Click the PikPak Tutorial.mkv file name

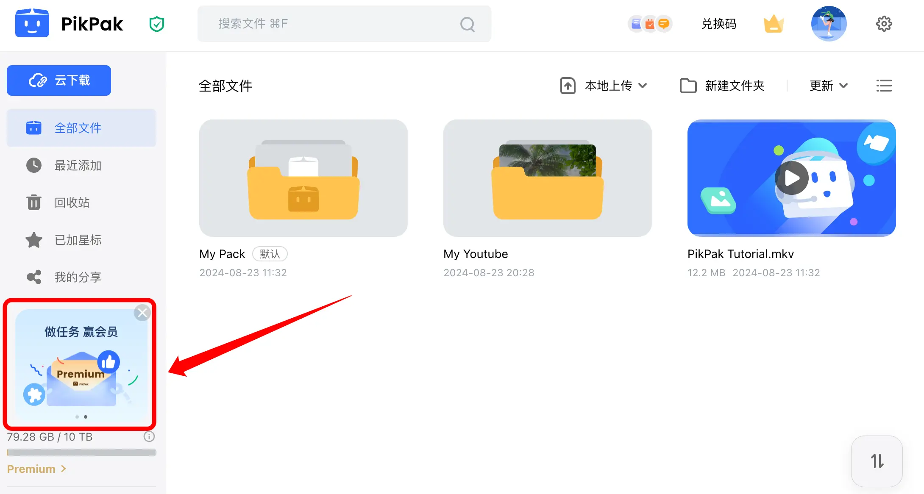pyautogui.click(x=740, y=254)
